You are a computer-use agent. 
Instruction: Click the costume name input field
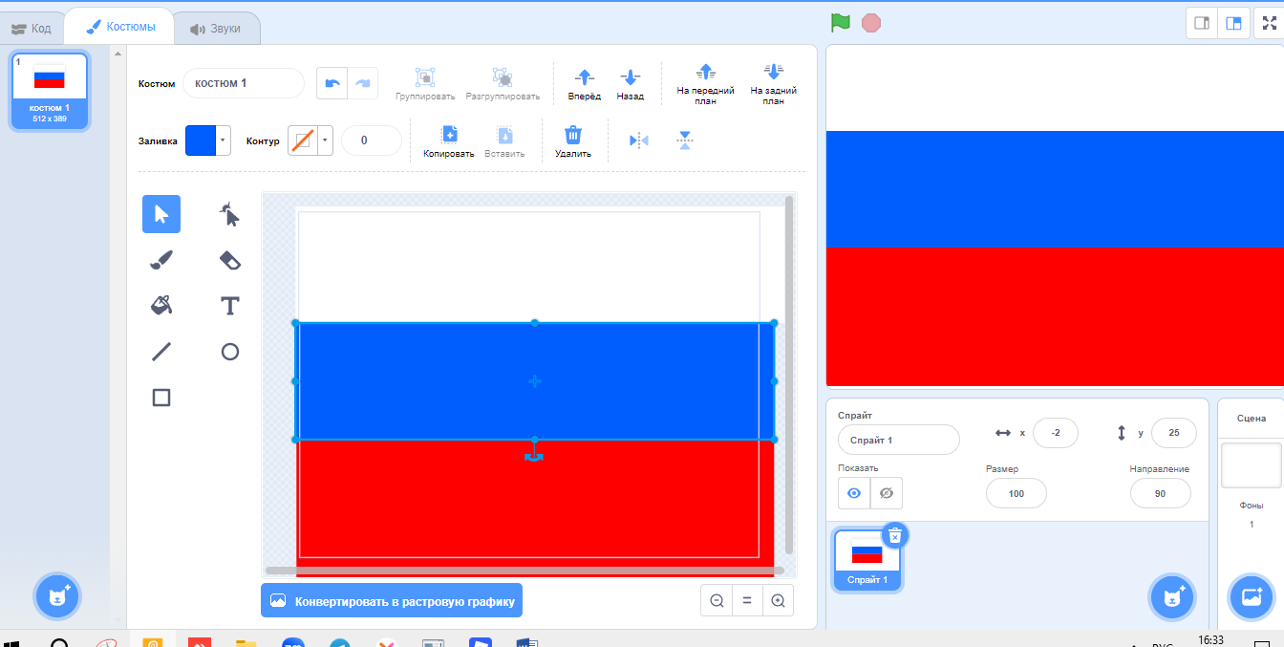244,83
